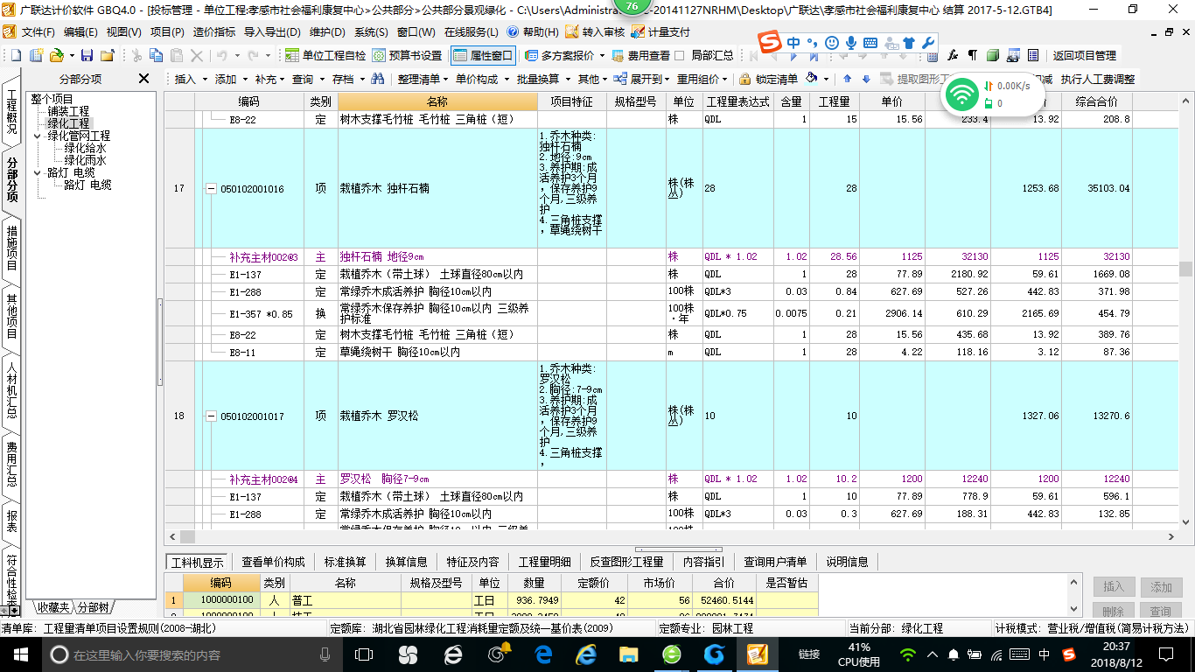Click the 市场价 cell 56 for 普工

tap(660, 600)
